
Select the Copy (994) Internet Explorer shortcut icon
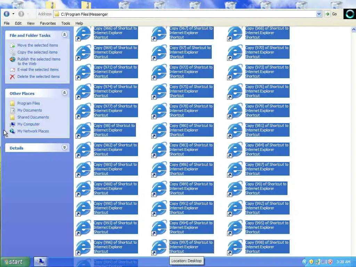pyautogui.click(x=159, y=228)
